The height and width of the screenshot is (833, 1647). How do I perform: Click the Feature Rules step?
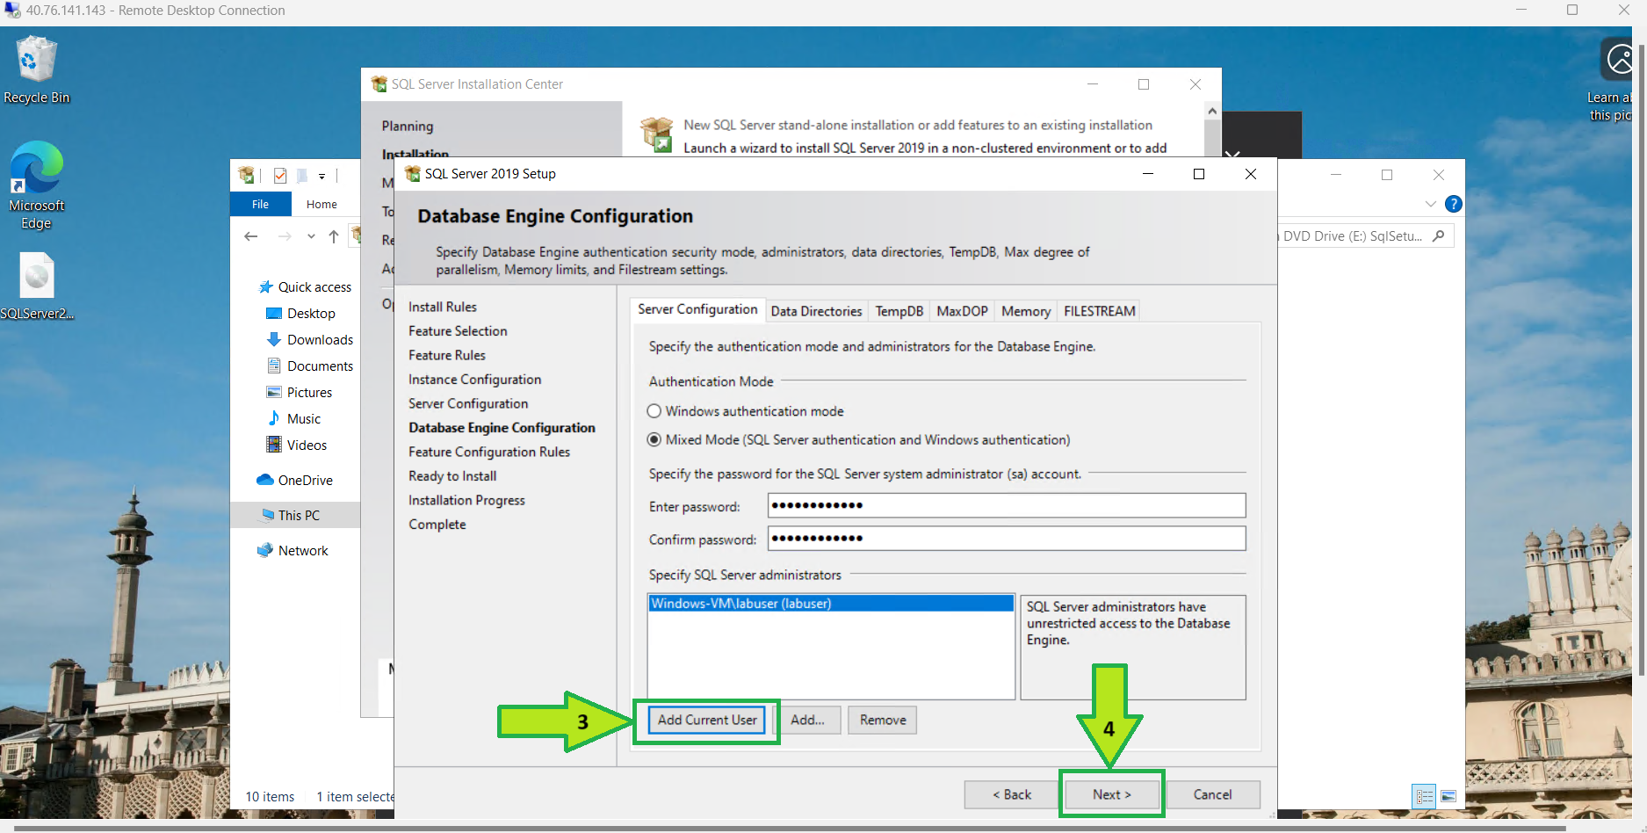point(447,355)
